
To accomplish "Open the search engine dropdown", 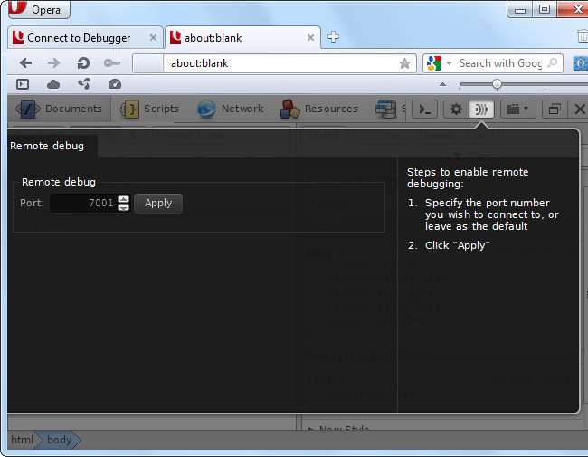I will (x=440, y=63).
